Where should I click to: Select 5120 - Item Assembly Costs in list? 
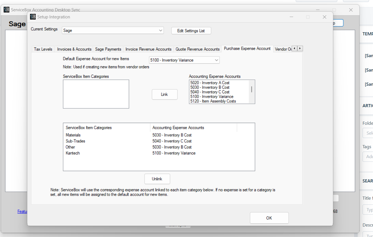tap(213, 101)
